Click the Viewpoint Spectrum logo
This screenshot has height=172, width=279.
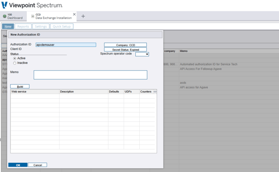[32, 5]
